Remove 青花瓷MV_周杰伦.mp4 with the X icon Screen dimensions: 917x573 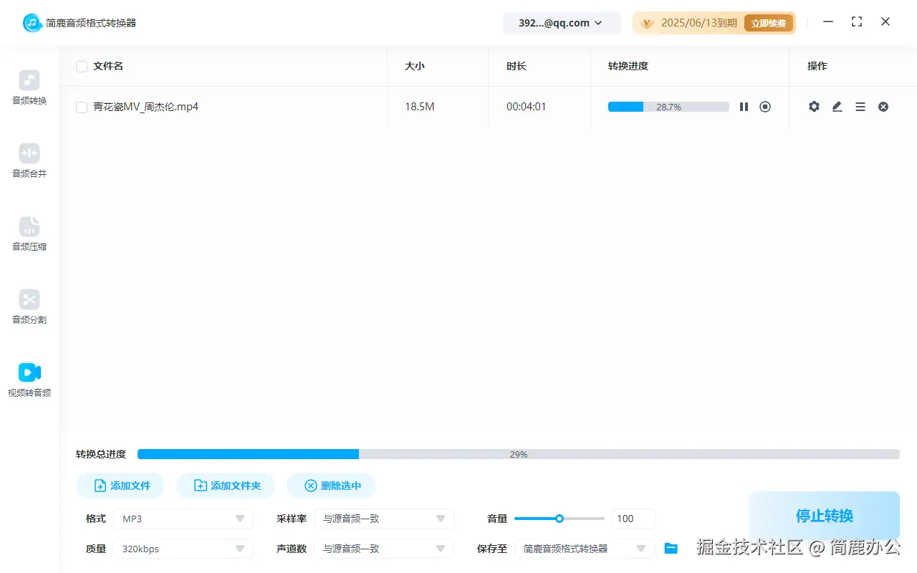[x=883, y=107]
